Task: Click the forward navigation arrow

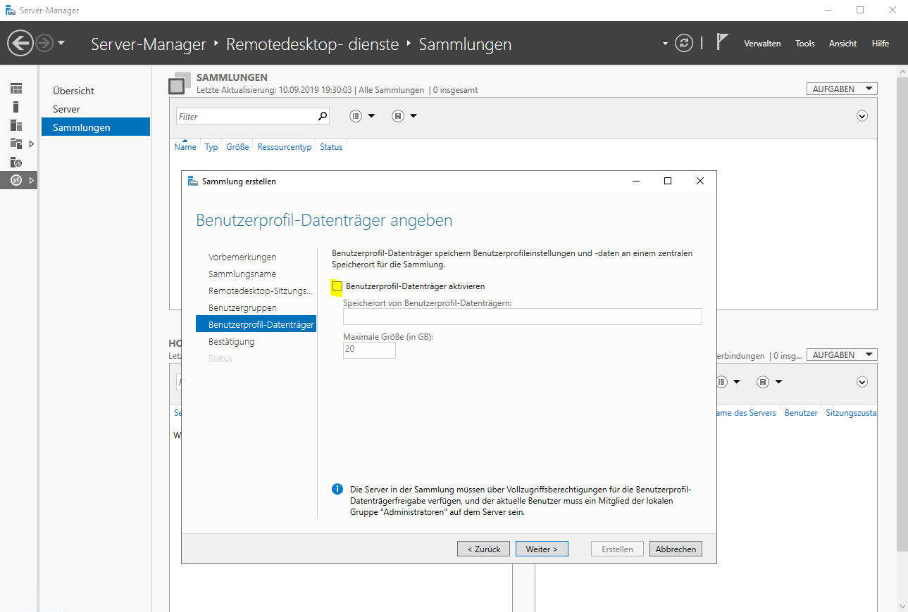Action: 44,44
